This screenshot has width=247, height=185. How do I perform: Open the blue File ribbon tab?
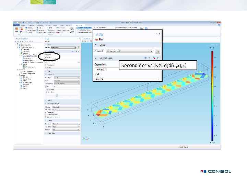pos(16,25)
